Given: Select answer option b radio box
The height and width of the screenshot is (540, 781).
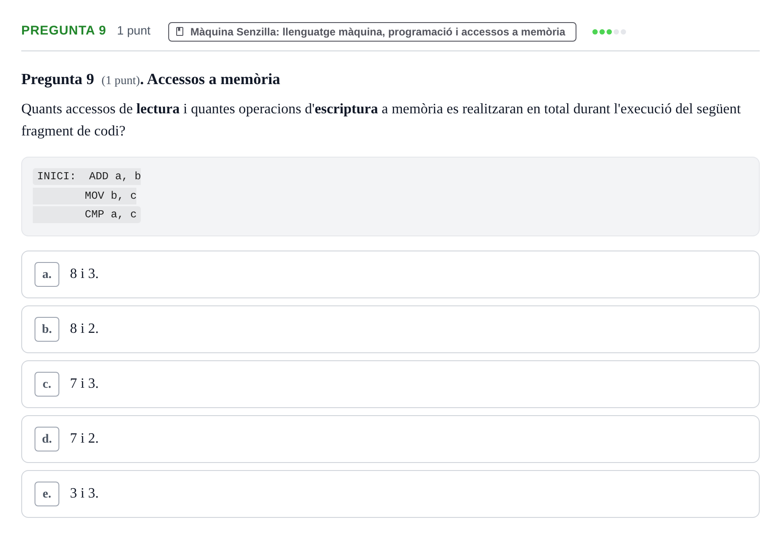Looking at the screenshot, I should coord(47,329).
